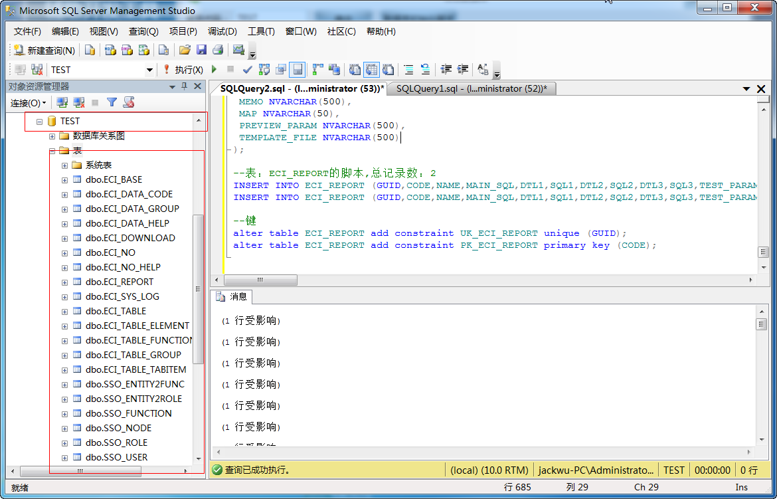Open the 文件(F) menu

(27, 31)
